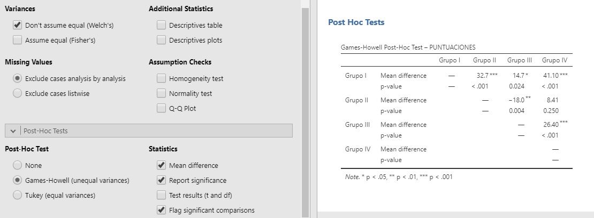The height and width of the screenshot is (218, 594).
Task: Collapse the Post-Hoc Tests section arrow
Action: [13, 131]
